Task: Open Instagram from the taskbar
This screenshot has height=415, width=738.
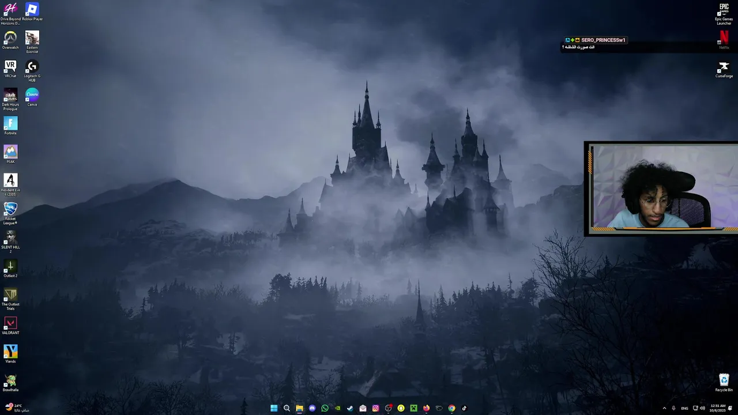Action: tap(375, 408)
